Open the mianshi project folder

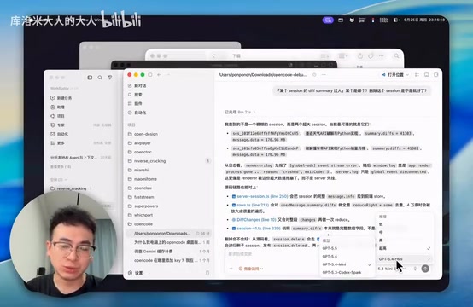coord(169,170)
